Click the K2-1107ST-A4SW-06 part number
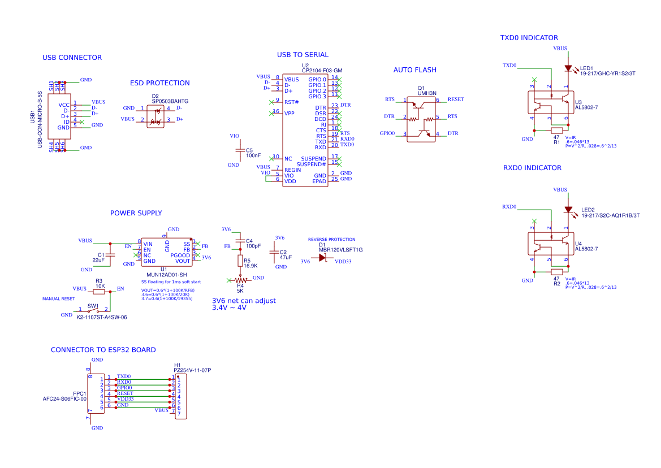The image size is (661, 468). (x=102, y=318)
